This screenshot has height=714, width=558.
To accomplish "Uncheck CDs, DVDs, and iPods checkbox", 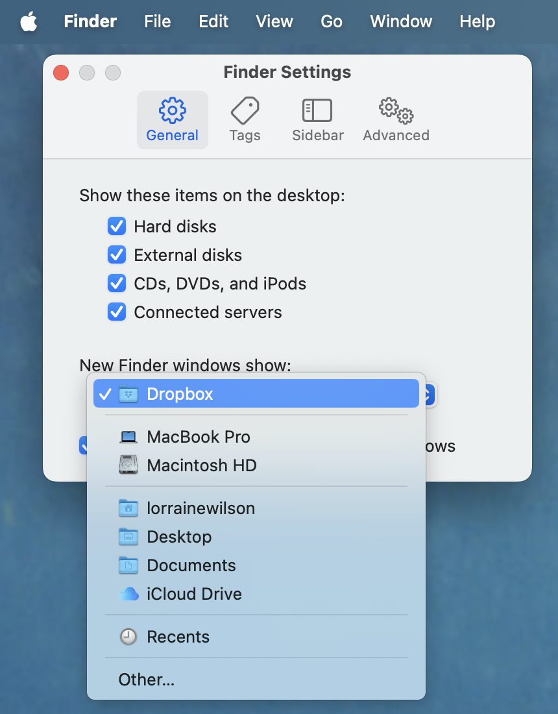I will point(117,284).
